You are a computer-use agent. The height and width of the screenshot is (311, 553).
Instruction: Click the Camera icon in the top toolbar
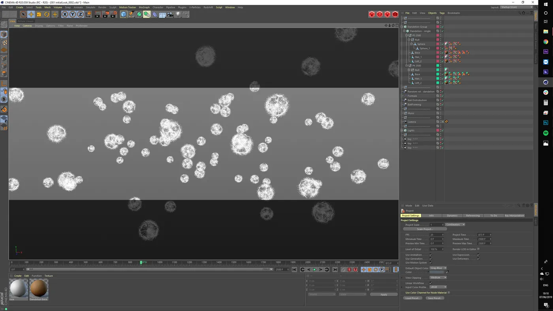169,14
